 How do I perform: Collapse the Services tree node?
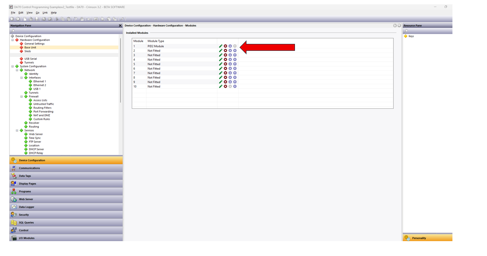pos(17,130)
